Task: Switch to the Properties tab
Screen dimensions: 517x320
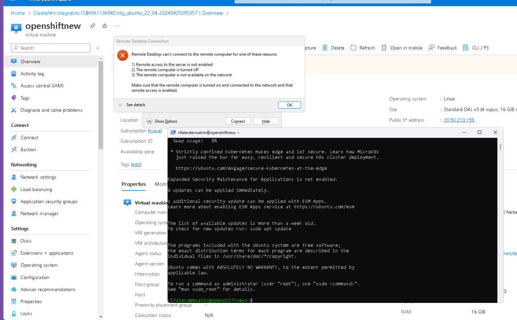Action: 133,184
